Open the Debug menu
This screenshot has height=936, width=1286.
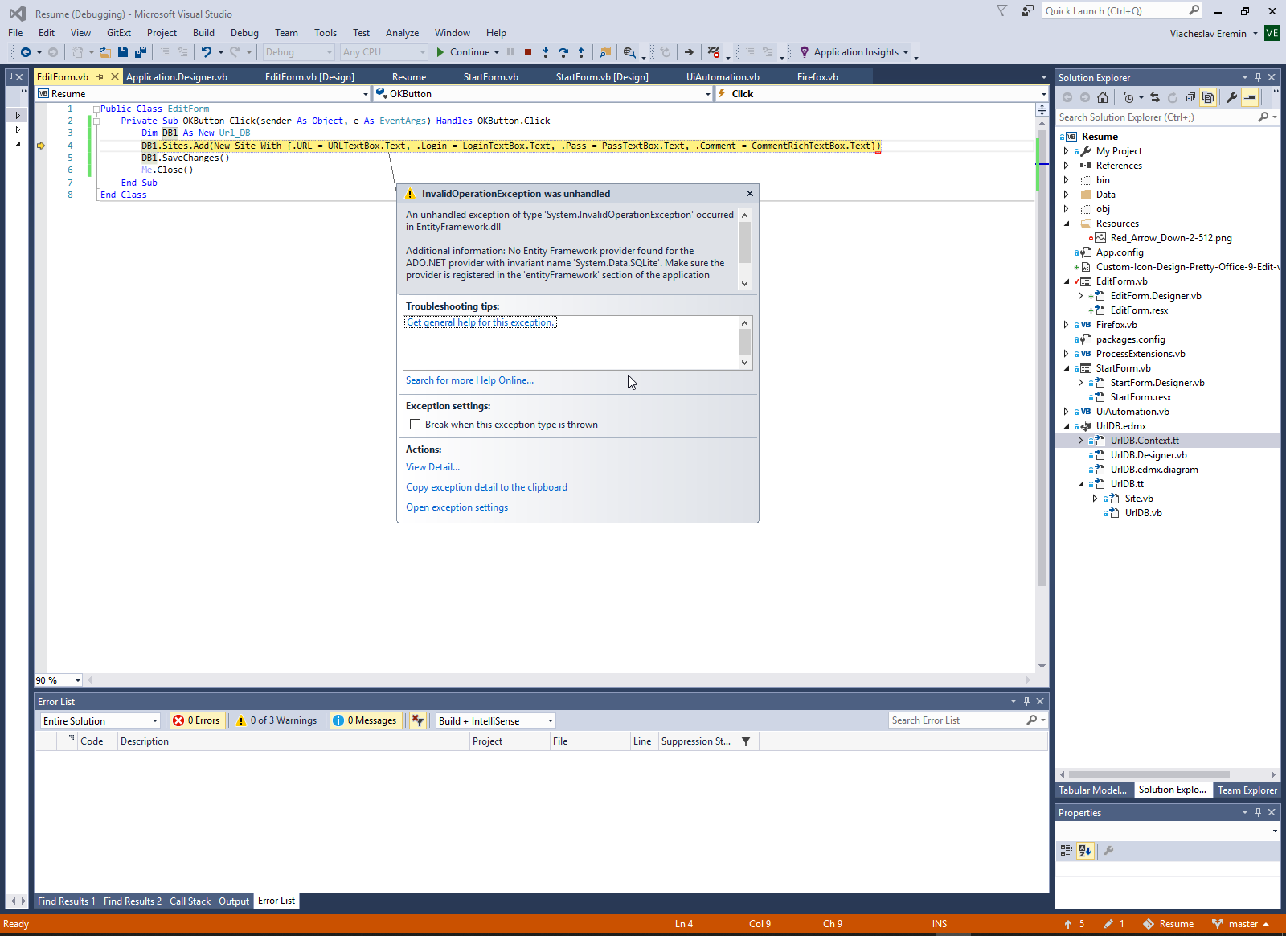click(x=244, y=33)
